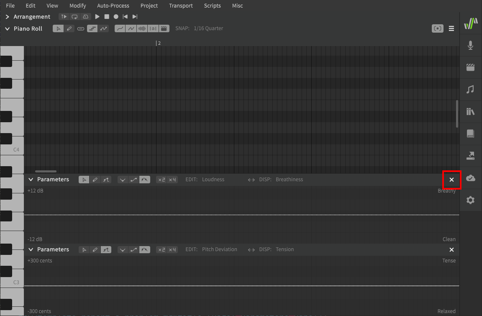Open the hamburger menu in Piano Roll header
This screenshot has width=482, height=316.
(451, 28)
